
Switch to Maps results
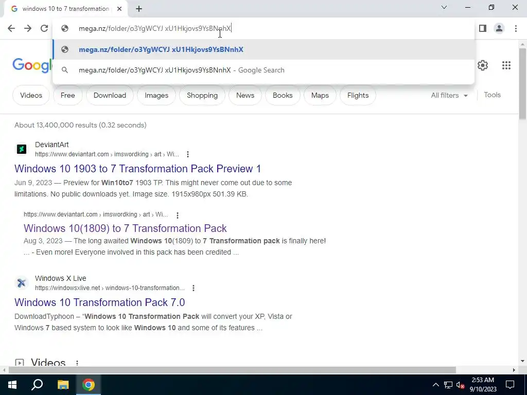320,95
